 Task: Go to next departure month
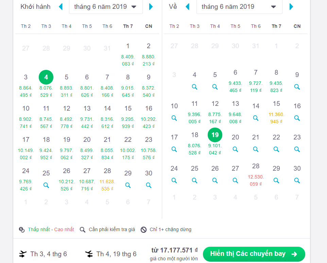tap(151, 7)
